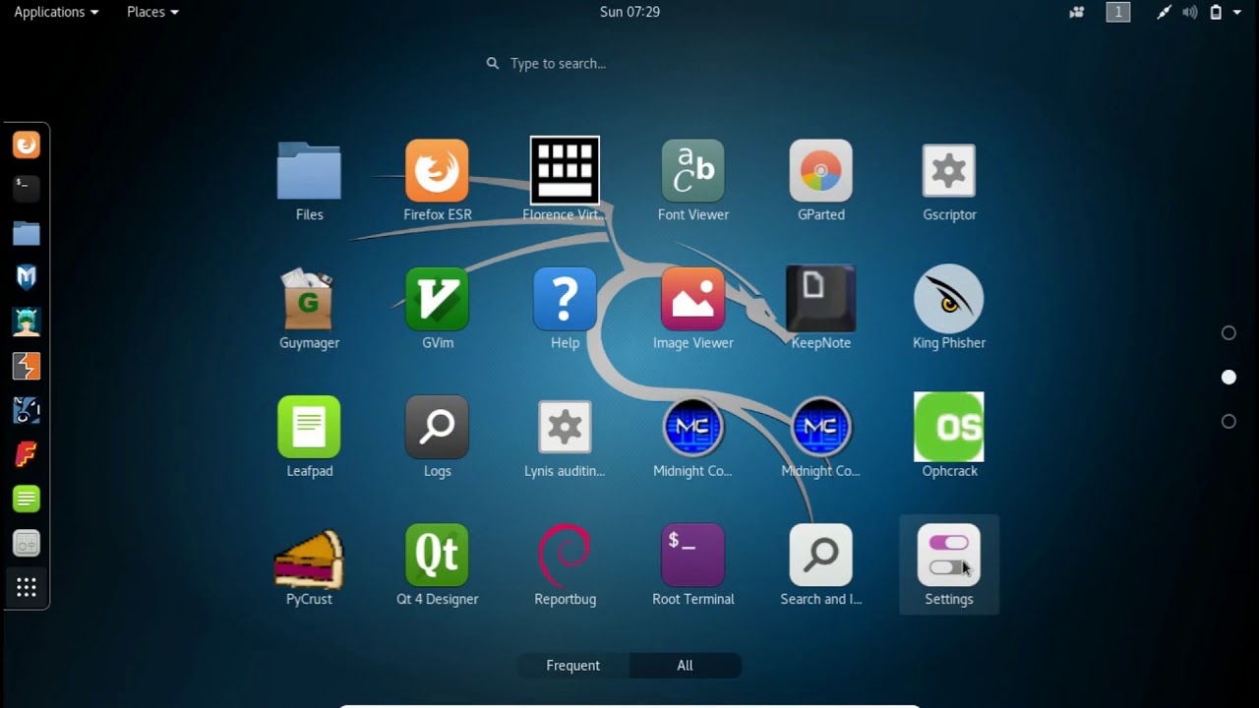The image size is (1259, 708).
Task: Open the Settings application
Action: coord(948,564)
